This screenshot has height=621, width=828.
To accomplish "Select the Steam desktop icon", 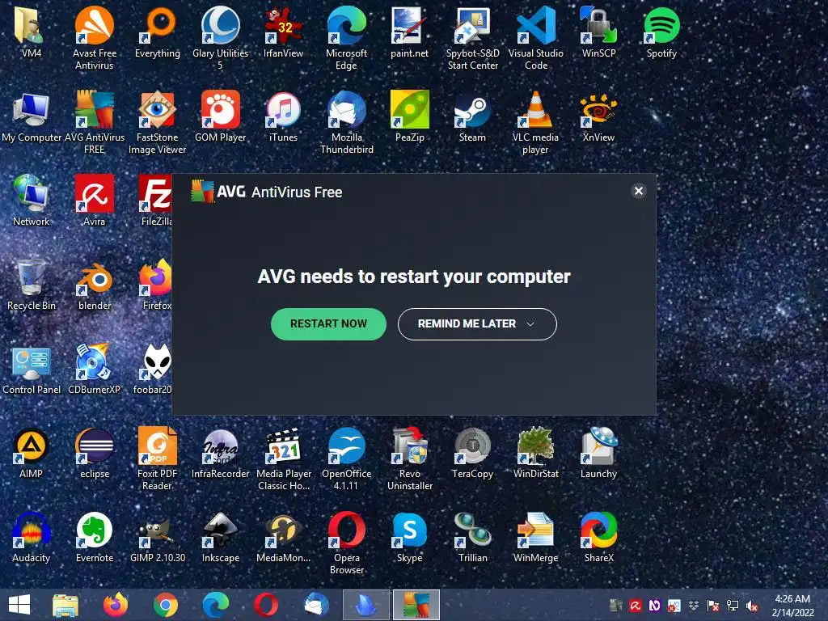I will click(x=472, y=116).
